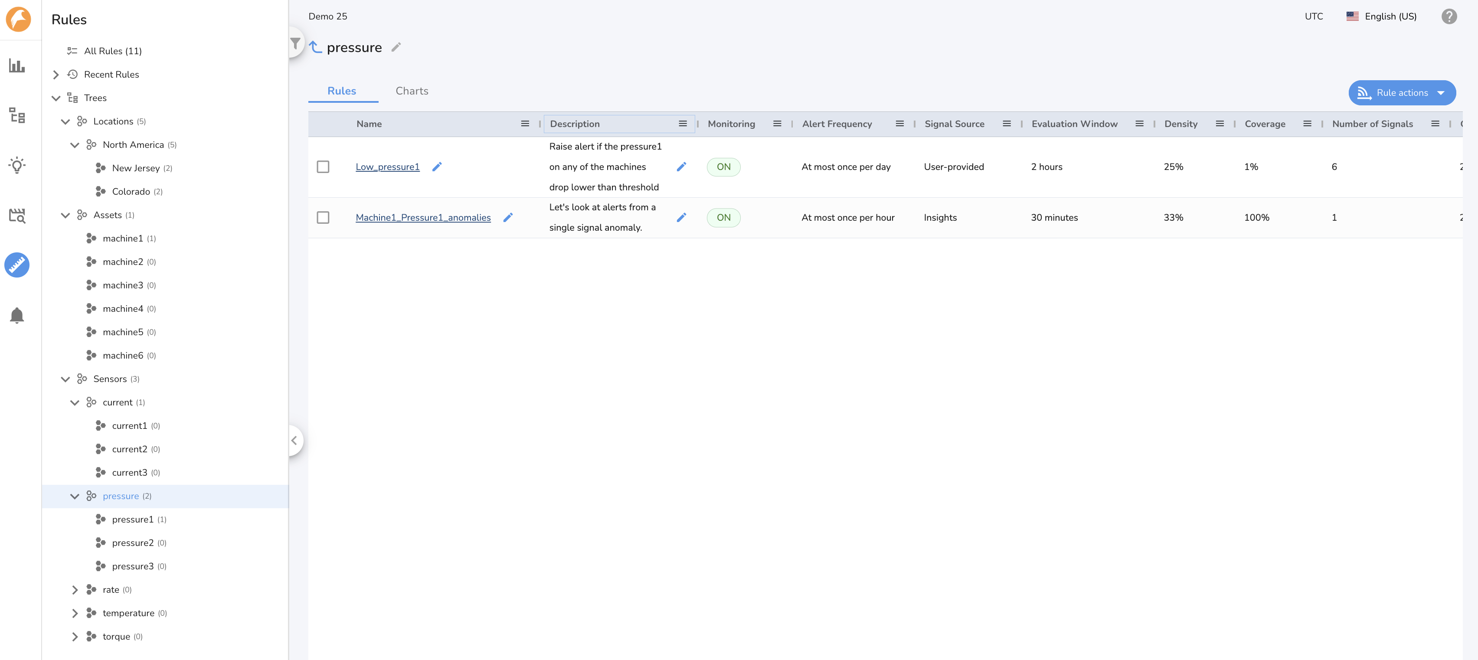Open the Monitoring column menu icon
This screenshot has height=660, width=1478.
pyautogui.click(x=778, y=124)
